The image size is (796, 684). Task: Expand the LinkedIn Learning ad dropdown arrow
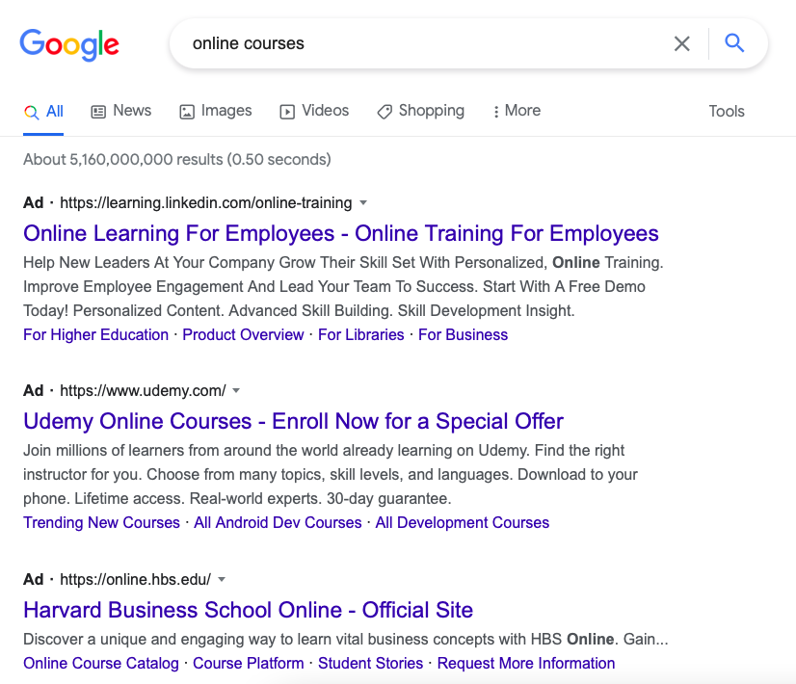pyautogui.click(x=363, y=203)
